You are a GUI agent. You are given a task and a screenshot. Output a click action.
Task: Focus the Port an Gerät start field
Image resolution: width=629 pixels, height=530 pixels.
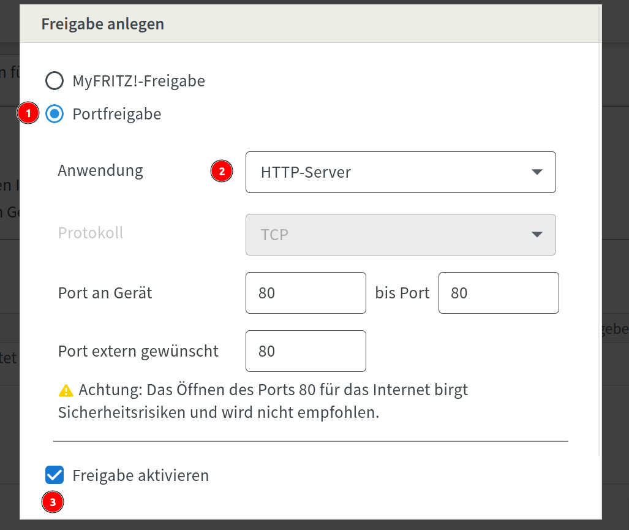point(306,293)
